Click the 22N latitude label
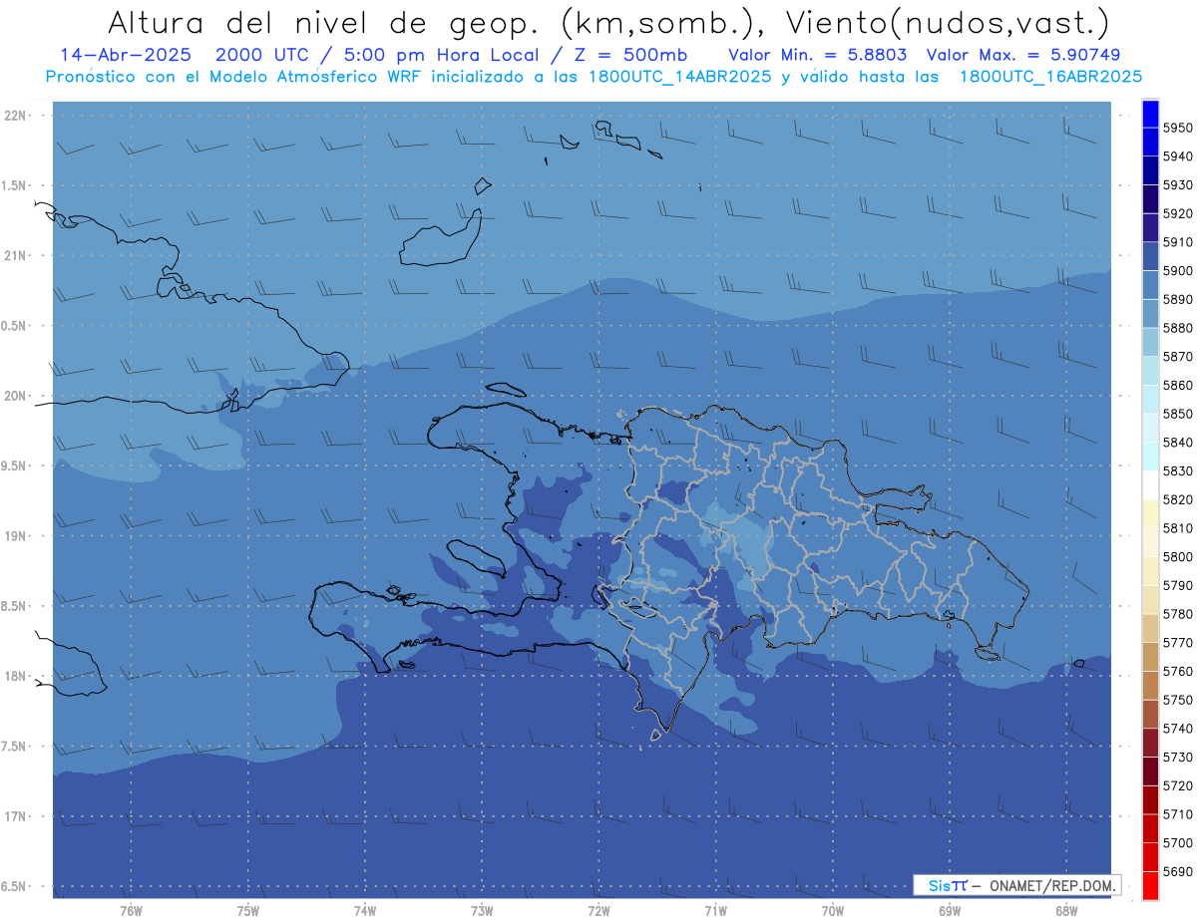Screen dimensions: 1197x924 [16, 116]
